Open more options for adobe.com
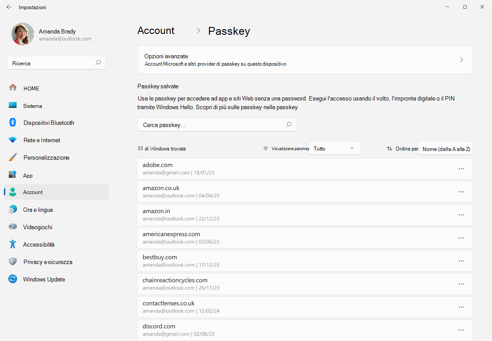 pos(461,169)
